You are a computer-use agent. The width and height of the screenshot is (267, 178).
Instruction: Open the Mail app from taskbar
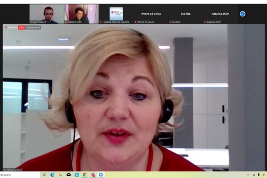(x=69, y=175)
